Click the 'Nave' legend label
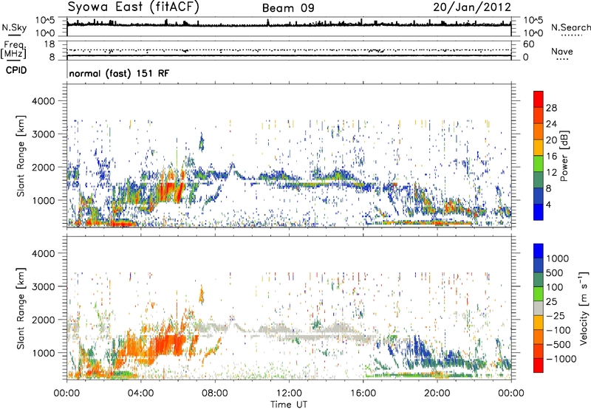Image resolution: width=591 pixels, height=409 pixels. point(562,51)
